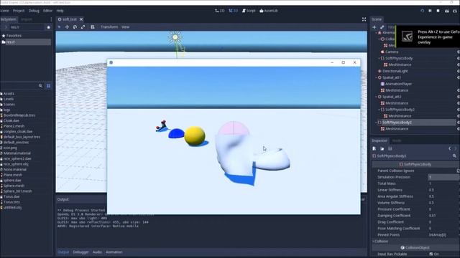The width and height of the screenshot is (460, 258).
Task: Go to previous object in Inspector history
Action: pos(449,148)
